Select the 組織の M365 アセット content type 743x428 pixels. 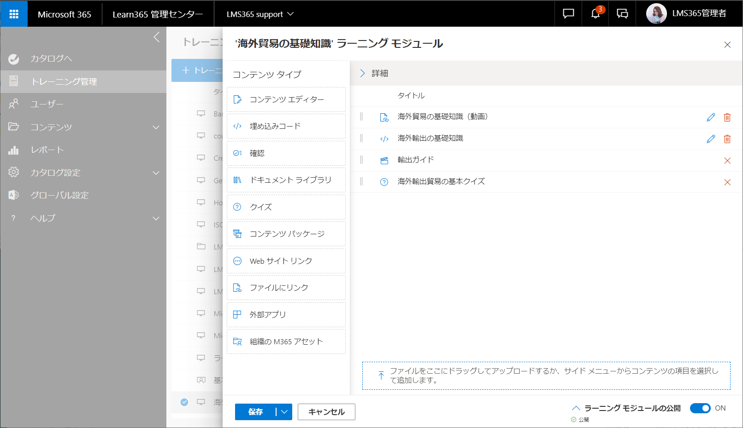pos(286,341)
